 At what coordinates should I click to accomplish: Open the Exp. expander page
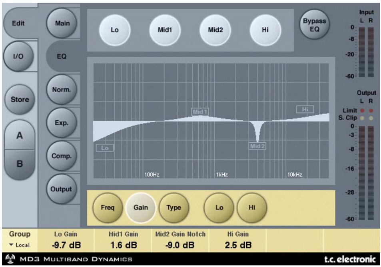coord(62,123)
